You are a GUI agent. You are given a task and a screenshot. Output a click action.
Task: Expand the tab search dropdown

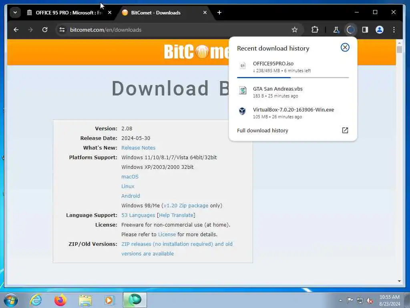coord(15,12)
